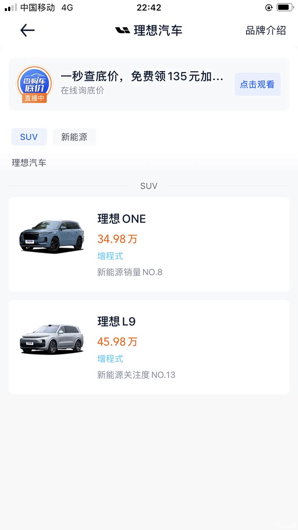Tap the cellular signal strength icon

[11, 8]
